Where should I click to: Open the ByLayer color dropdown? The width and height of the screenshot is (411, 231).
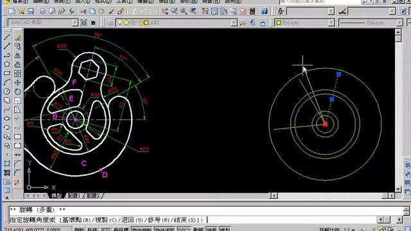[x=331, y=23]
